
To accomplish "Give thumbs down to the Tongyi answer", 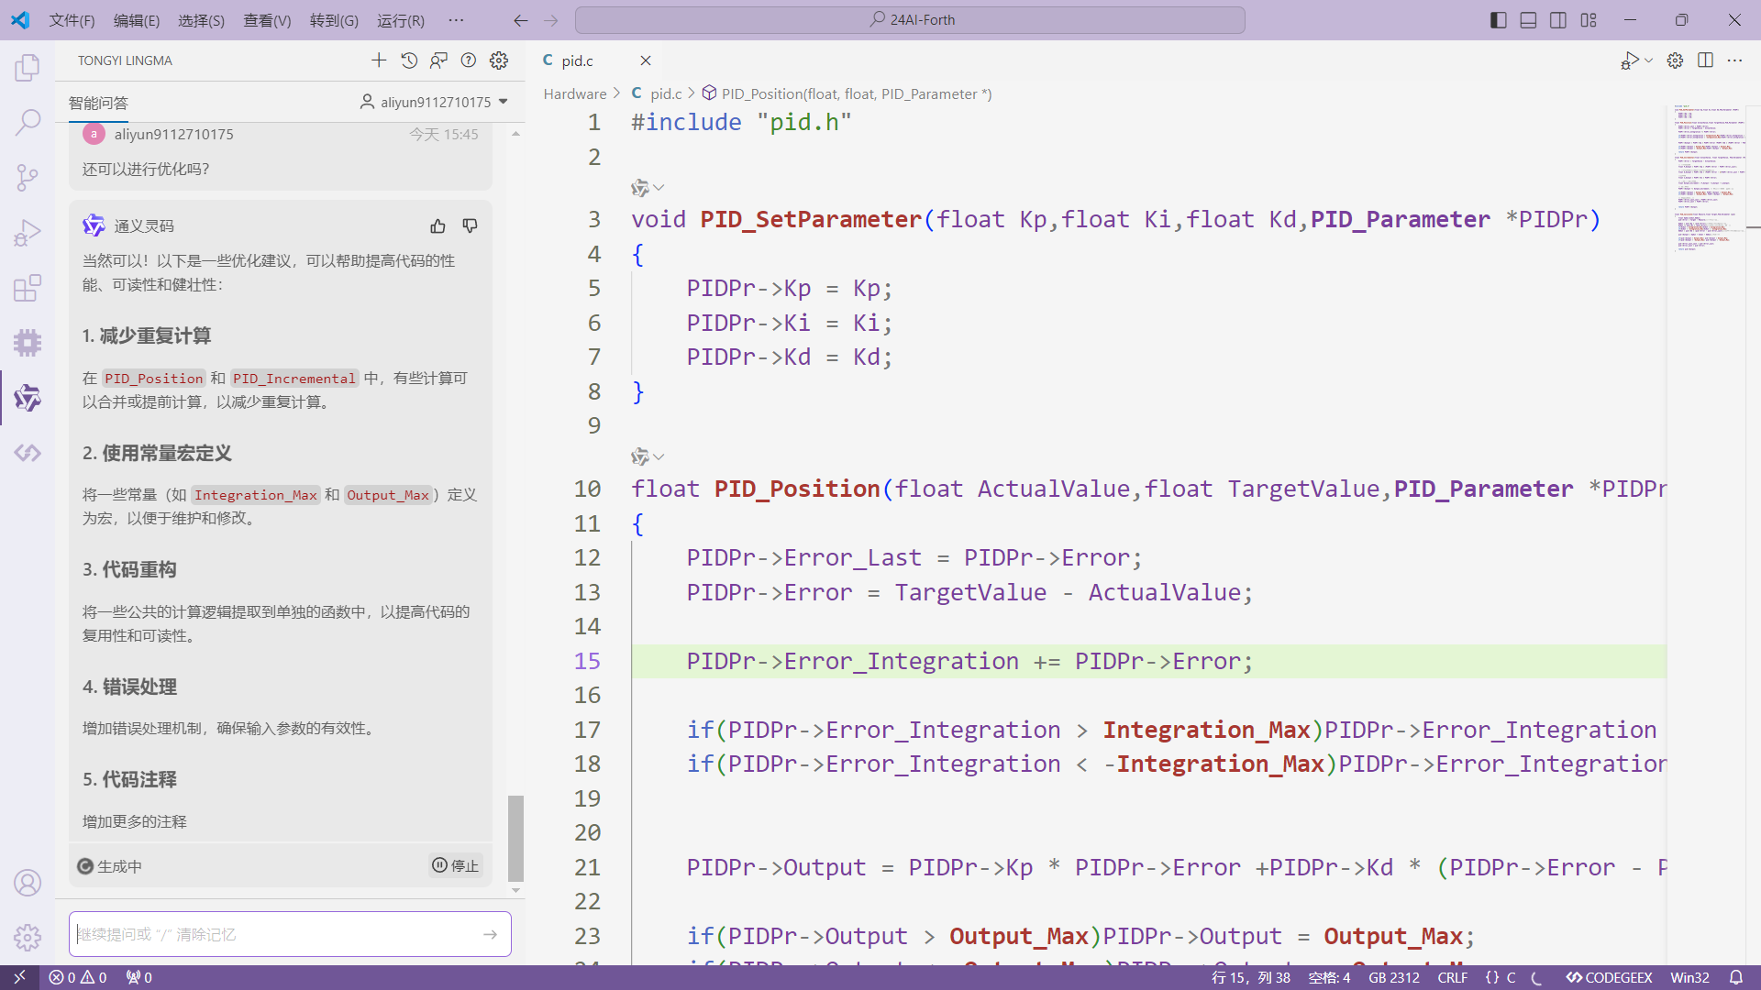I will [x=470, y=225].
